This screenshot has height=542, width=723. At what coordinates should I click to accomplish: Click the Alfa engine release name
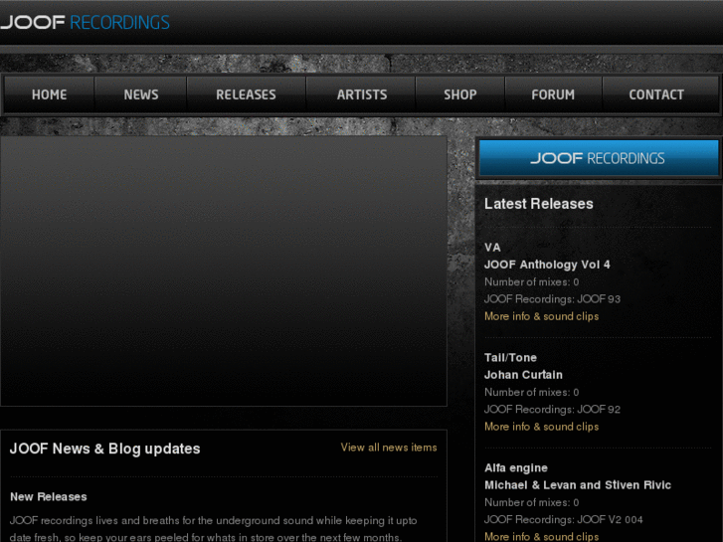(x=516, y=468)
